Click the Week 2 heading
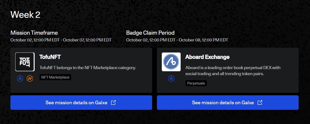This screenshot has height=124, width=310. pyautogui.click(x=25, y=15)
